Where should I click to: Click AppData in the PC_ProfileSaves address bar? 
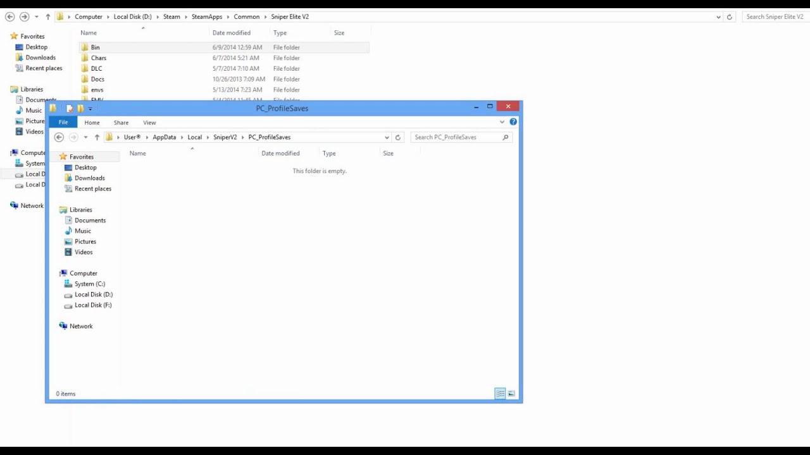click(164, 137)
